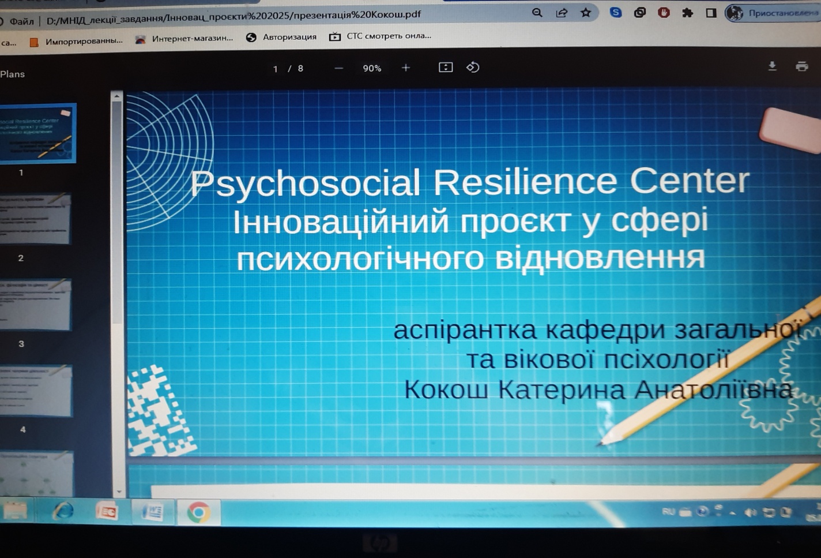This screenshot has width=821, height=558.
Task: Open the paused profile button
Action: [x=773, y=13]
